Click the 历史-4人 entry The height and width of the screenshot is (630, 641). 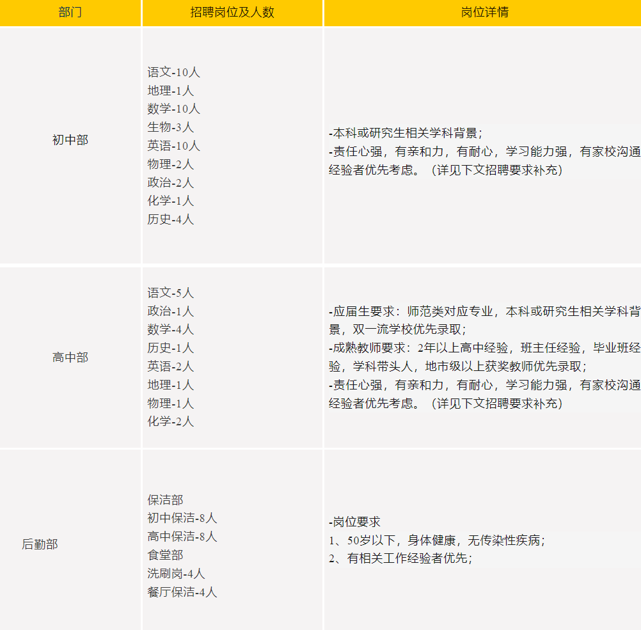click(x=170, y=219)
